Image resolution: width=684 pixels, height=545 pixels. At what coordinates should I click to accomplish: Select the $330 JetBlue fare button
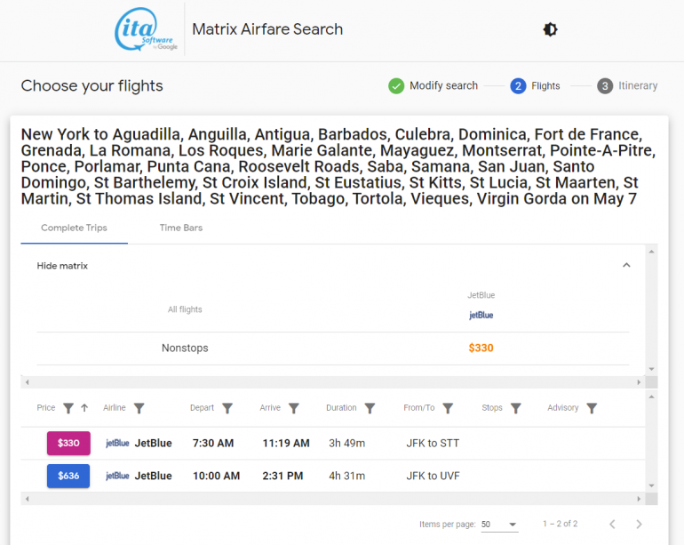tap(68, 443)
